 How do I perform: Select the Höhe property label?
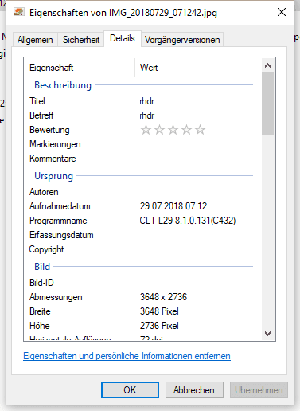(x=40, y=326)
